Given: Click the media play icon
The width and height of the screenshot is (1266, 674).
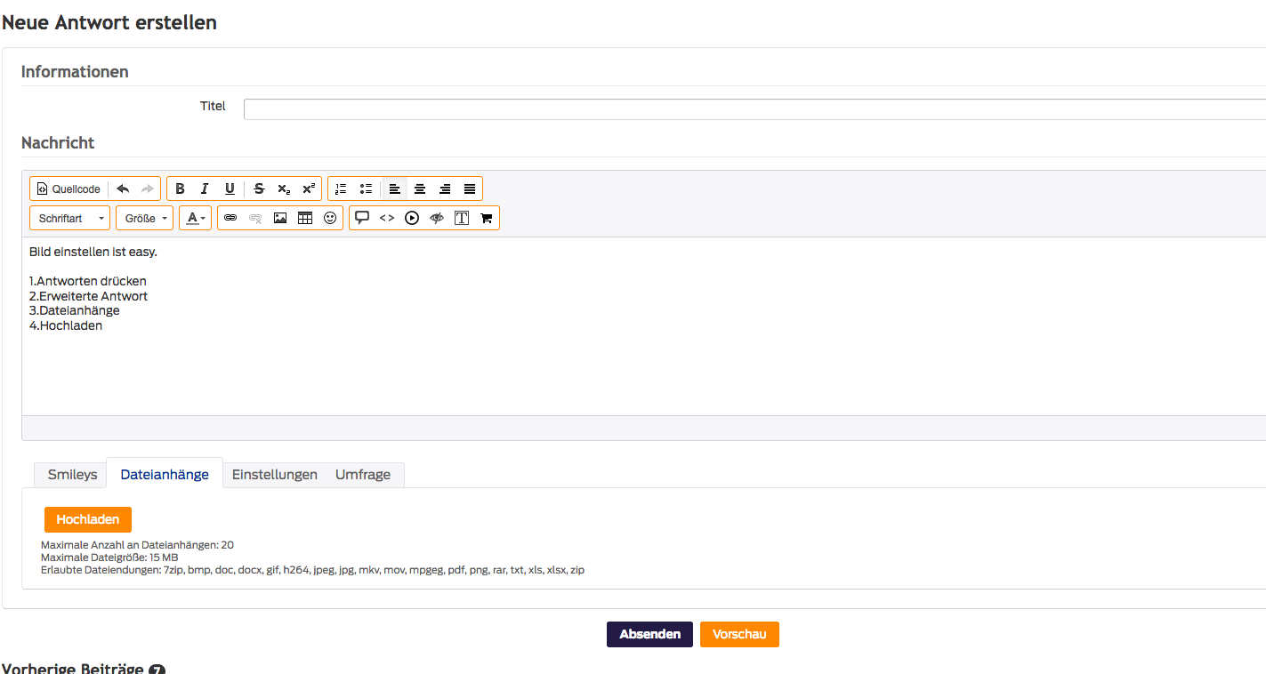Looking at the screenshot, I should pyautogui.click(x=412, y=218).
